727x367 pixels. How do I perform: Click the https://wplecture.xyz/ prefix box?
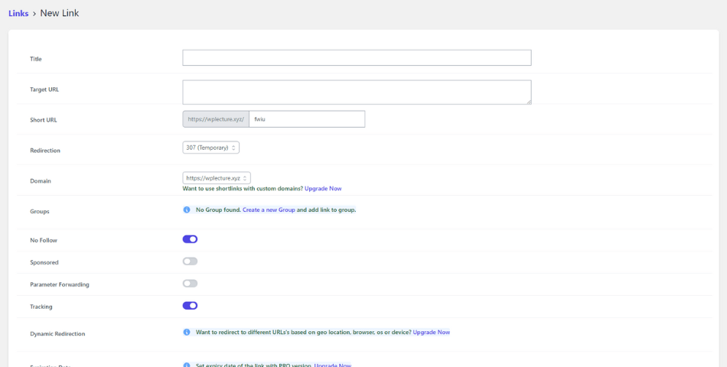216,119
